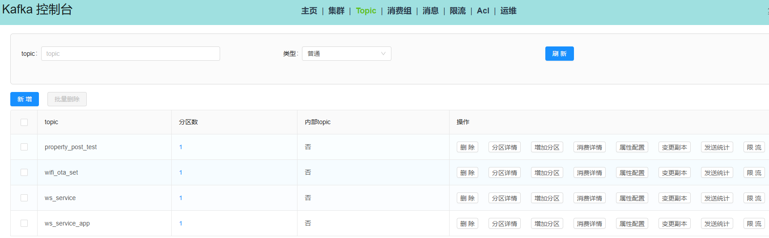
Task: Open the 运维 navigation item
Action: (x=508, y=11)
